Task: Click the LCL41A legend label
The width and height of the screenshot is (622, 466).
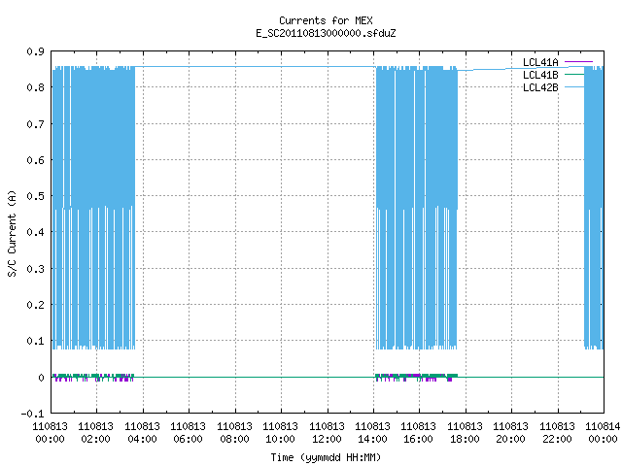Action: 540,62
